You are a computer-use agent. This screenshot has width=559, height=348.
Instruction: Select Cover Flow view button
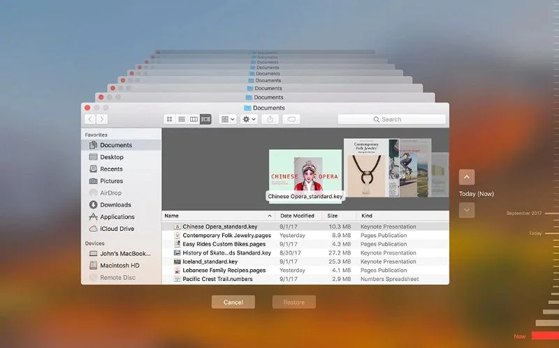coord(205,119)
